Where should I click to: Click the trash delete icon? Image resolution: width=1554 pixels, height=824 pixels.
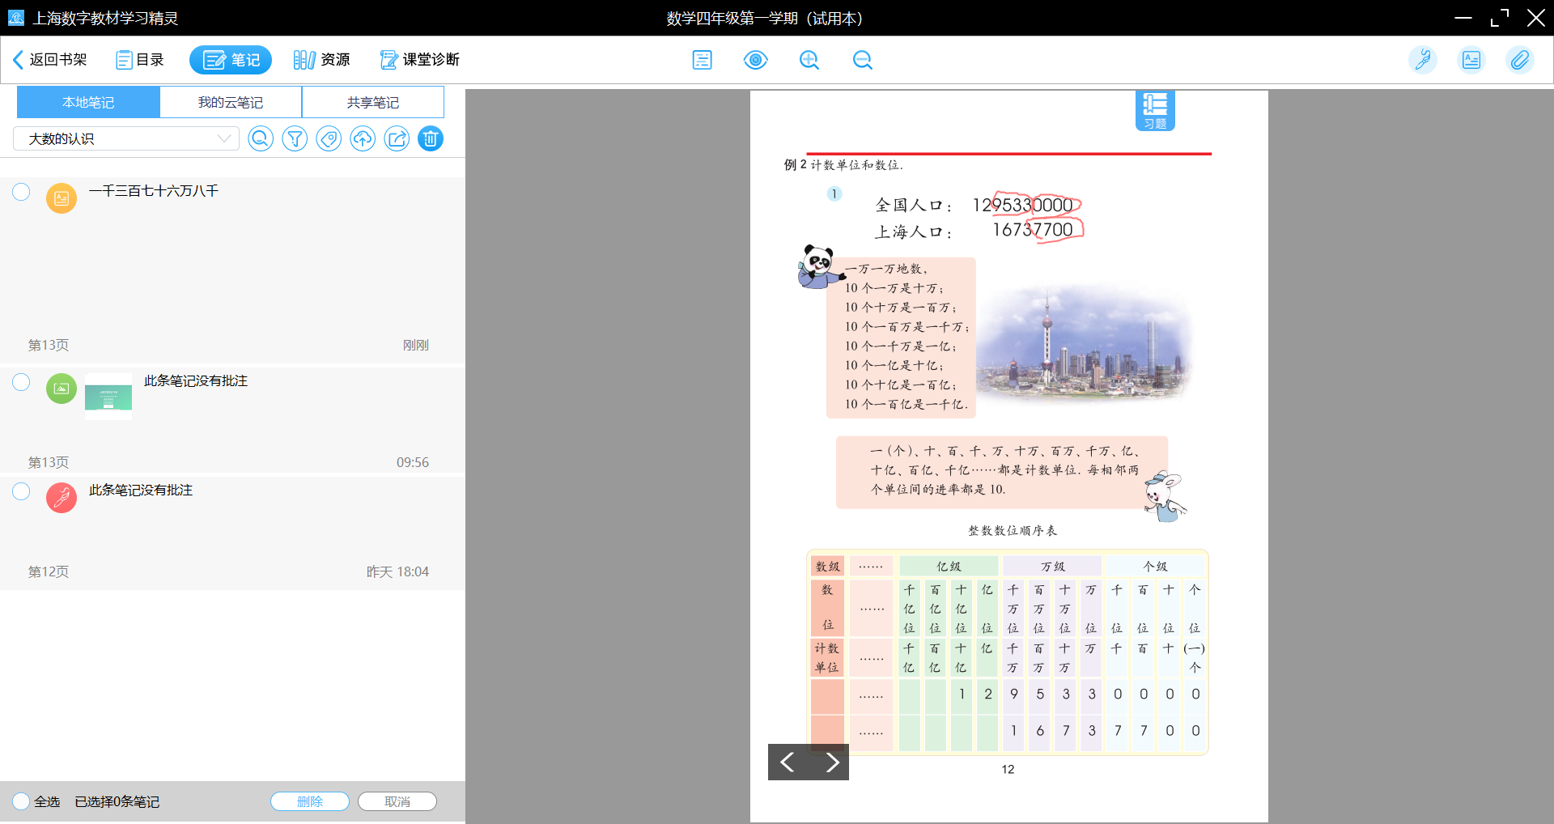431,139
